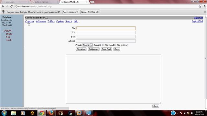
Task: Open the VMware Workstation taskbar icon
Action: [x=79, y=113]
